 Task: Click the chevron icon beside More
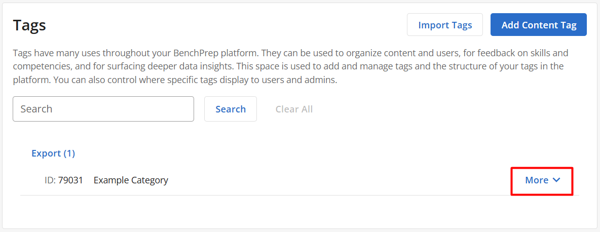point(557,180)
